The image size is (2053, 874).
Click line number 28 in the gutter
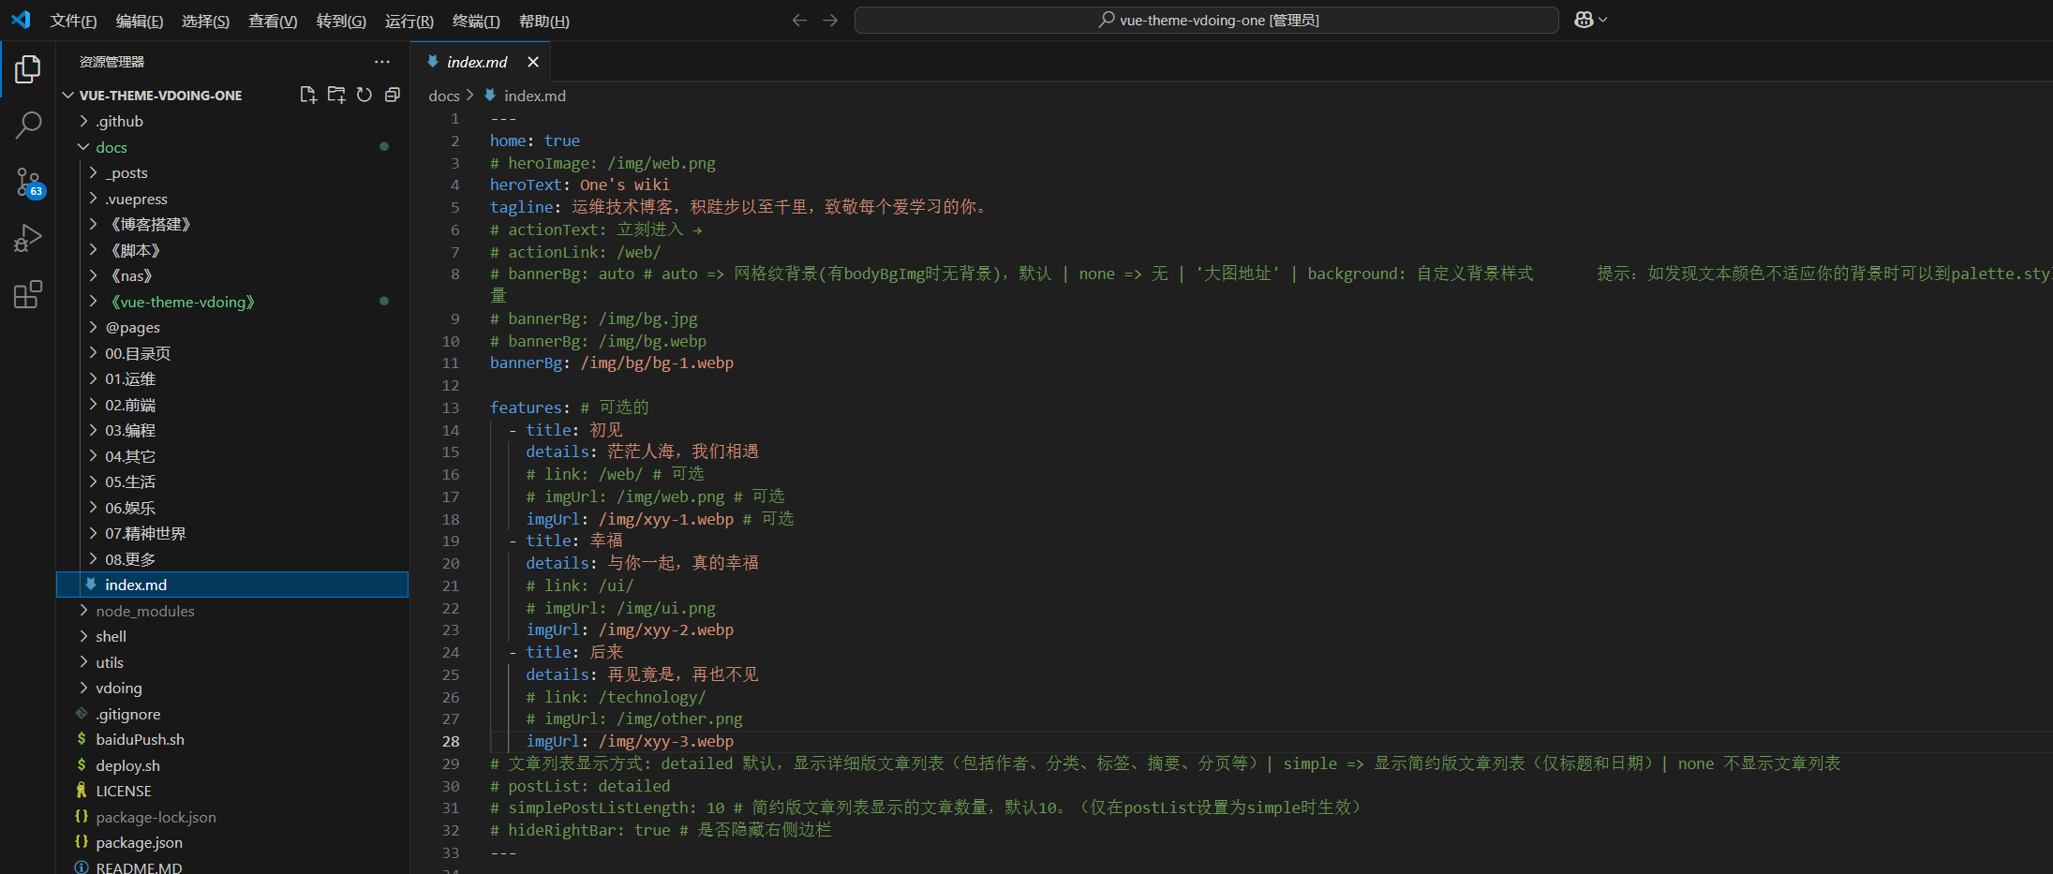click(451, 741)
